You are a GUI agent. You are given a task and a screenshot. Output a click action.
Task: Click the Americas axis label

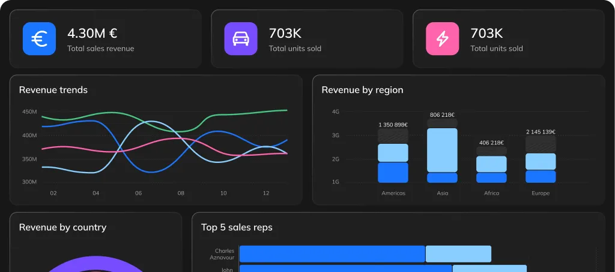point(393,194)
